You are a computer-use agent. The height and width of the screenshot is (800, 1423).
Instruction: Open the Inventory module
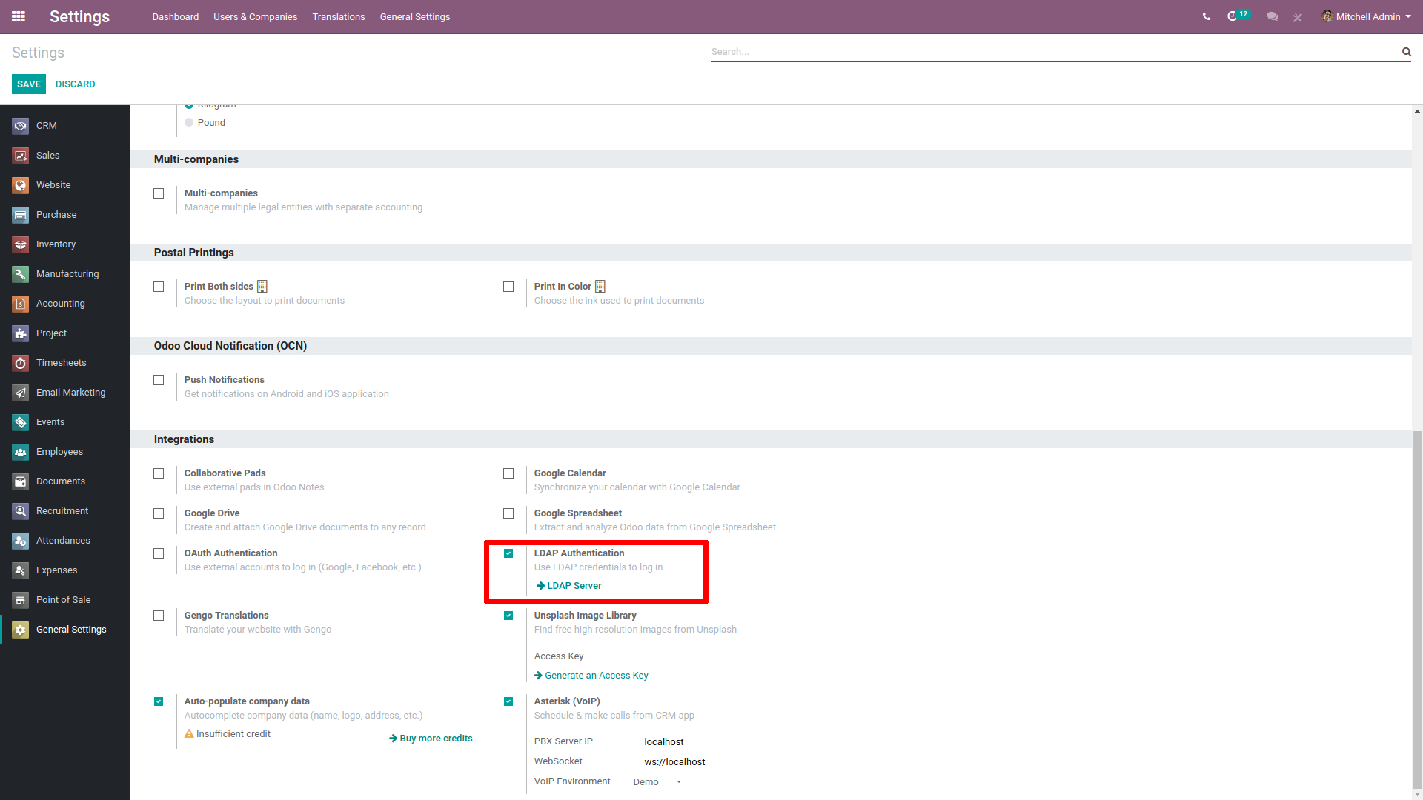click(55, 244)
